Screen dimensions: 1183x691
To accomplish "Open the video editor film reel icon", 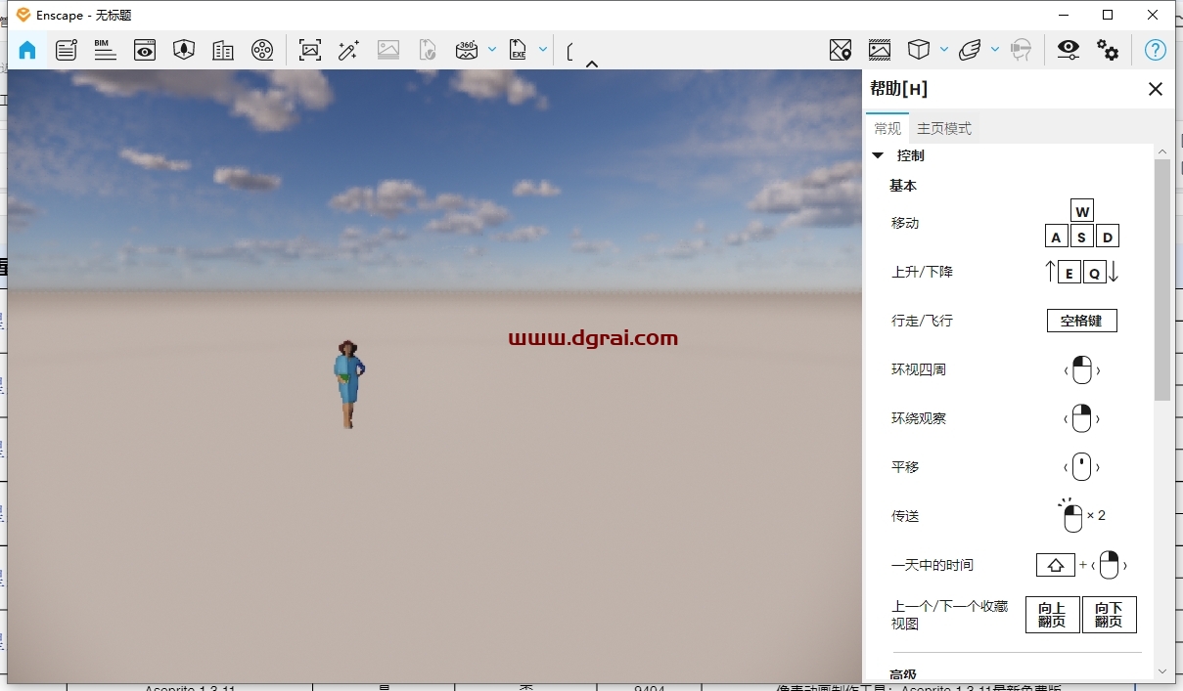I will [262, 50].
